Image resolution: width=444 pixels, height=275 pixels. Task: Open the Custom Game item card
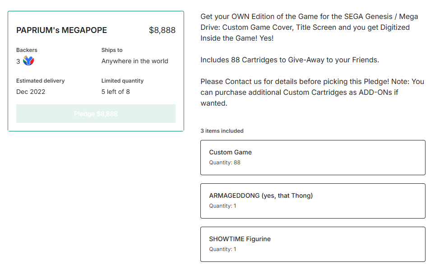pos(313,158)
